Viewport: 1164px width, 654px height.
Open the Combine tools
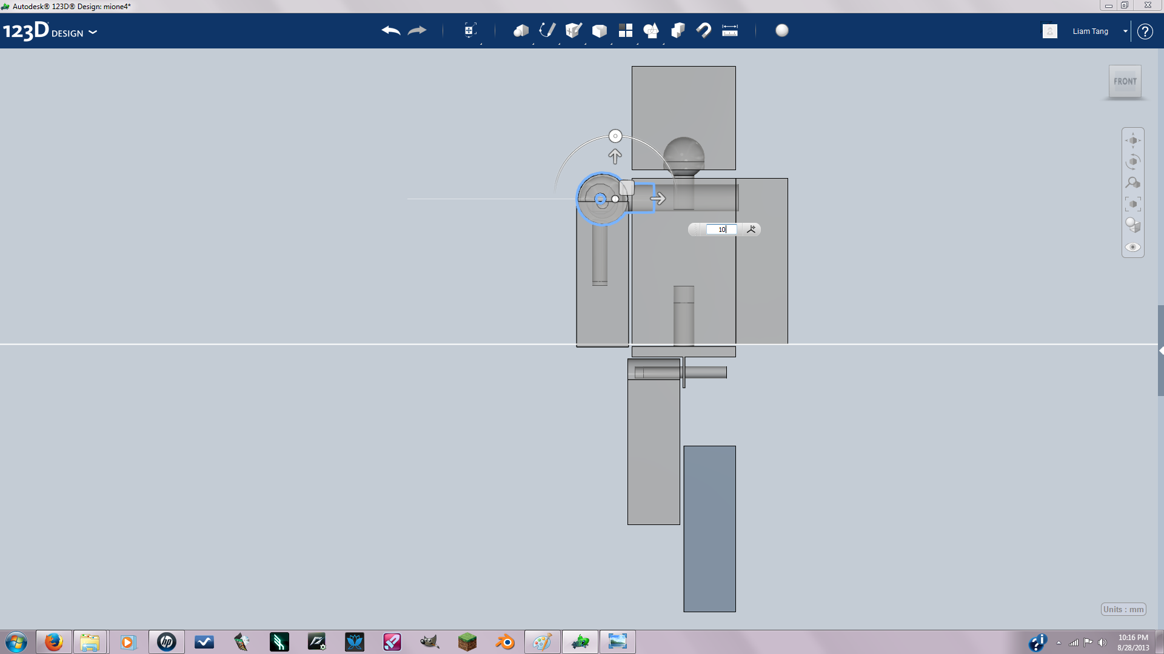click(678, 30)
